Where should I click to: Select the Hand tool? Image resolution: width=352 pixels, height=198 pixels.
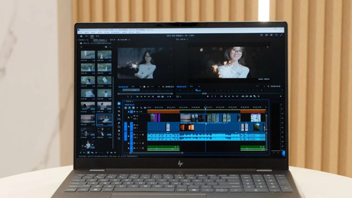119,131
